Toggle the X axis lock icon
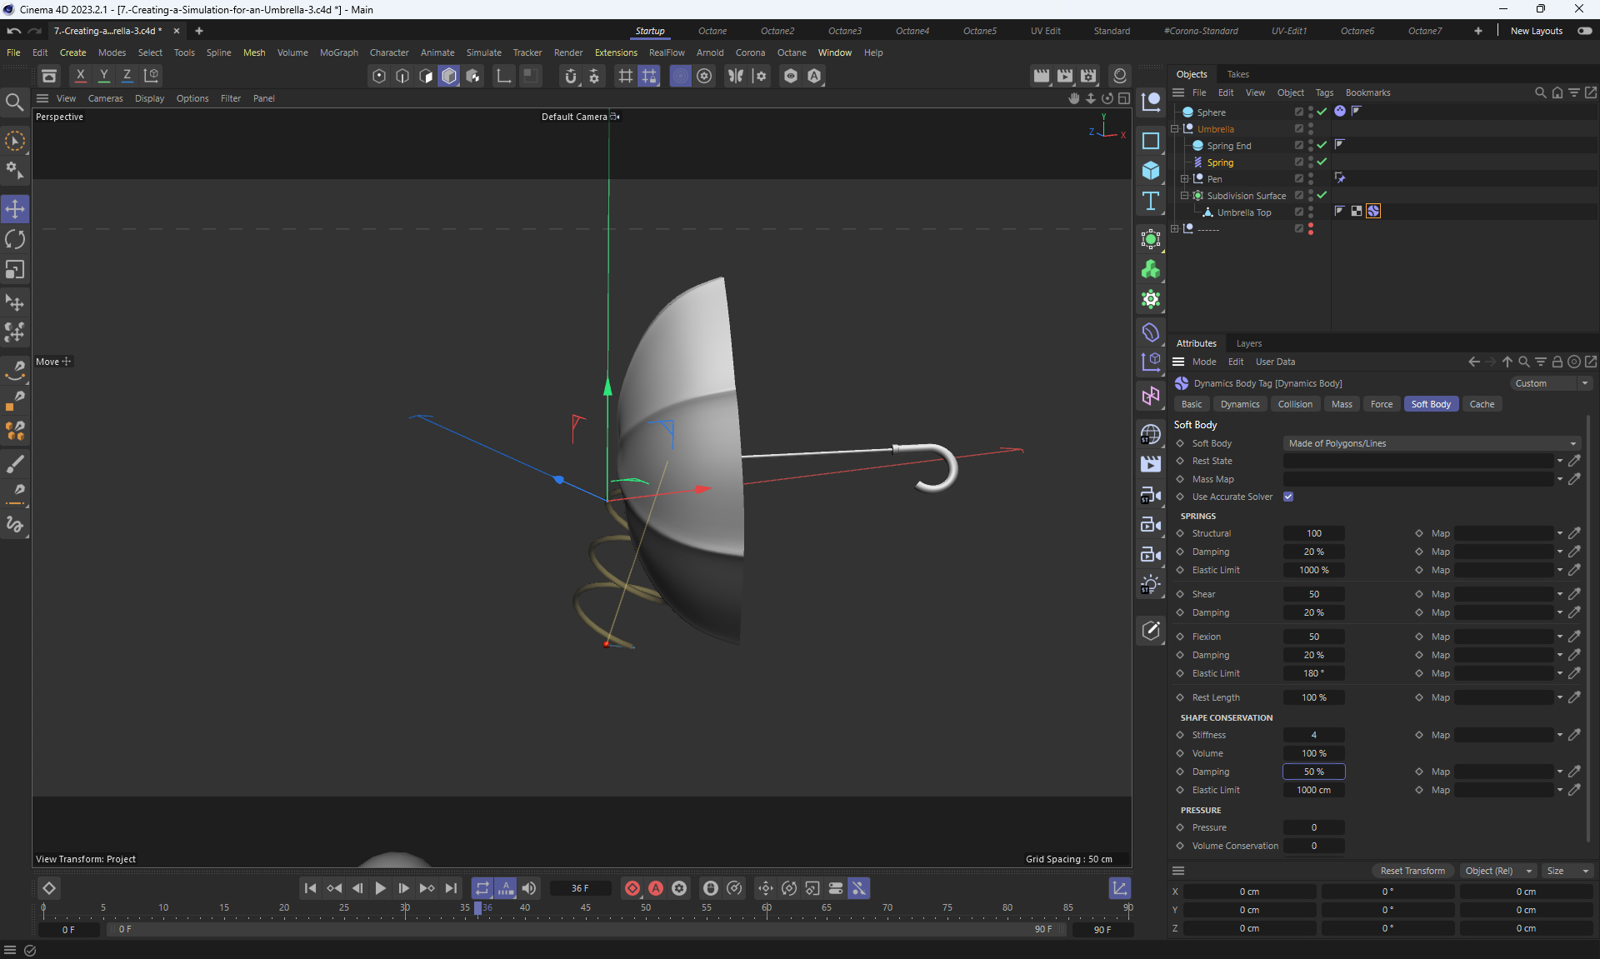The height and width of the screenshot is (959, 1600). click(80, 76)
